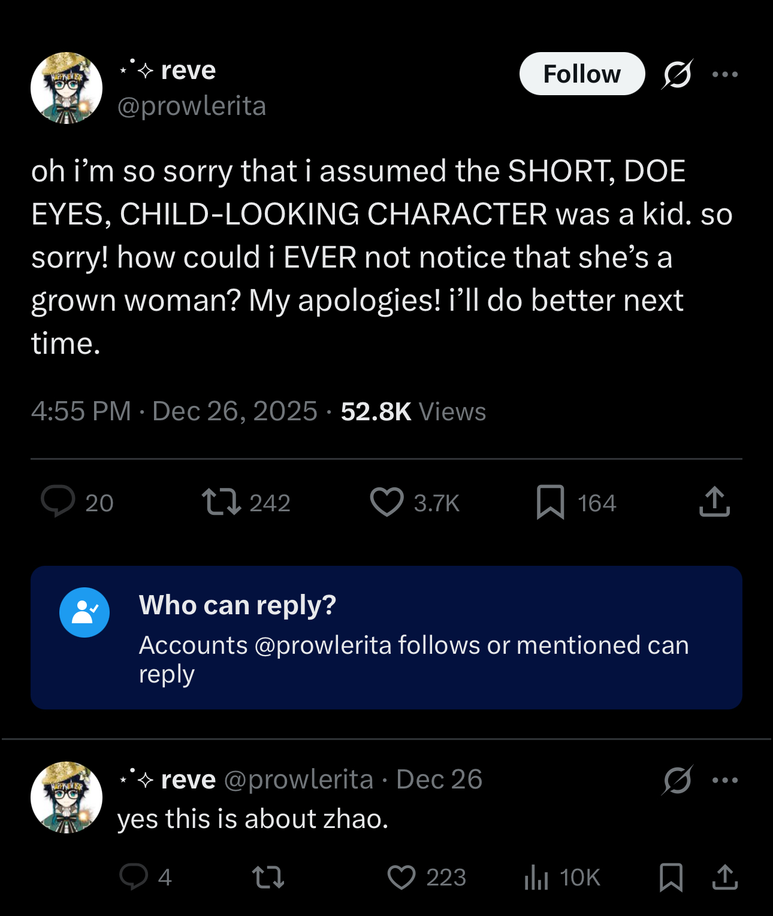Bookmark the main post
This screenshot has height=916, width=773.
point(550,502)
